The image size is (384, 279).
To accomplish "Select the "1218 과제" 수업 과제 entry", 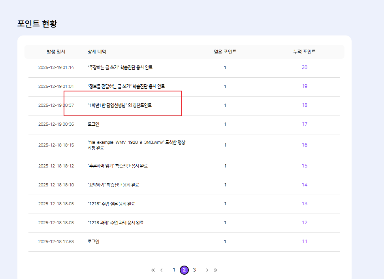I will tap(115, 223).
